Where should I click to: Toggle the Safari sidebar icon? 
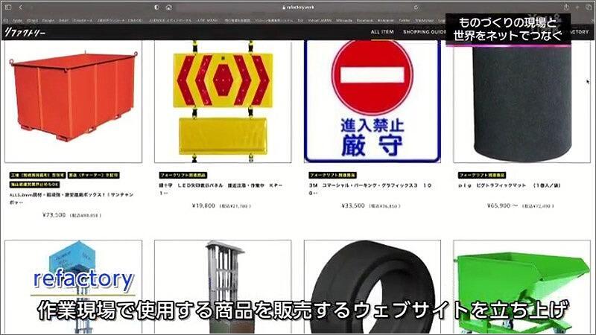coord(8,7)
